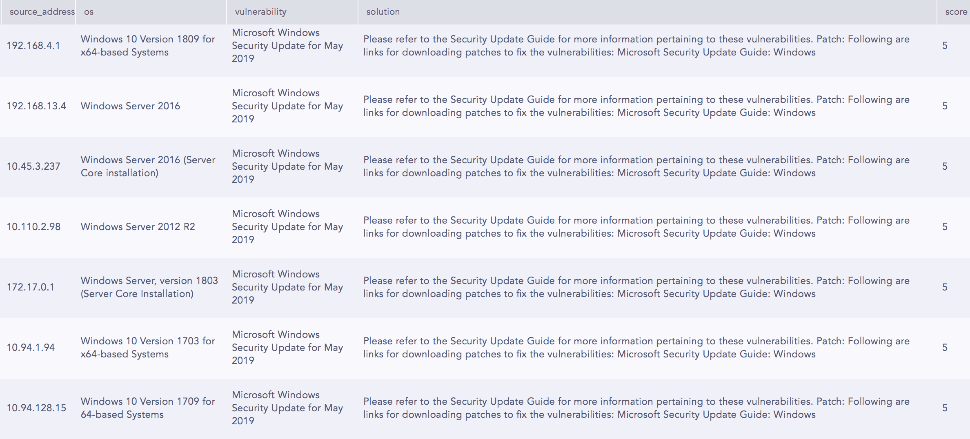Screen dimensions: 970x439
Task: Select the 172.17.0.1 address cell
Action: point(31,287)
